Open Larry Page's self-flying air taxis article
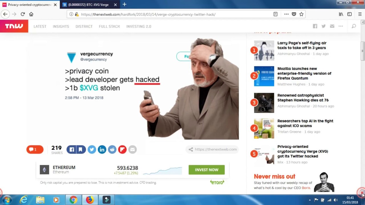365x205 pixels. click(302, 45)
